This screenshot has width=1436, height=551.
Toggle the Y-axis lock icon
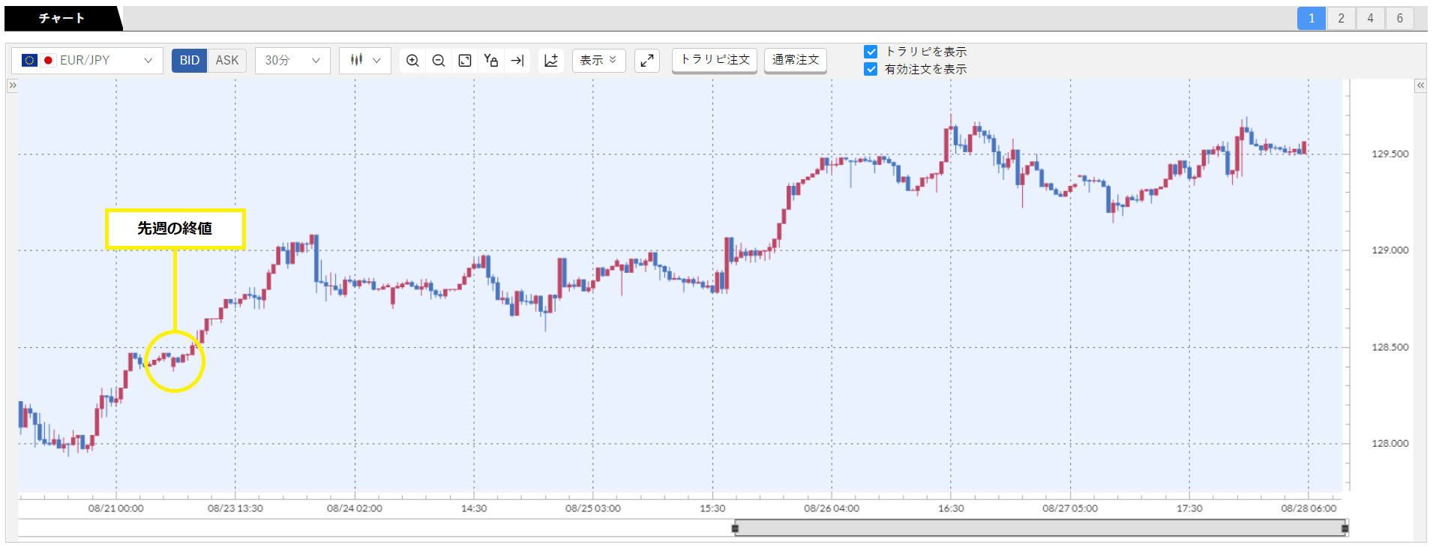(491, 61)
